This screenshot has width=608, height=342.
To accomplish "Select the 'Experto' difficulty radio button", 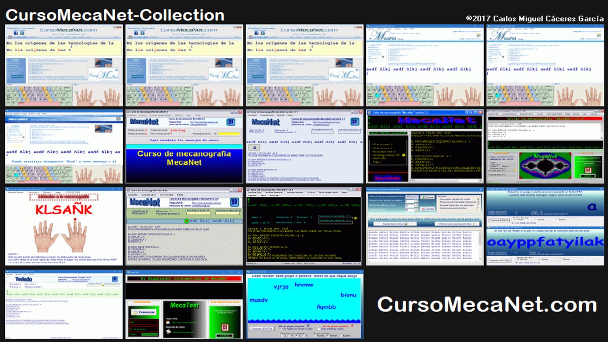I will point(556,220).
